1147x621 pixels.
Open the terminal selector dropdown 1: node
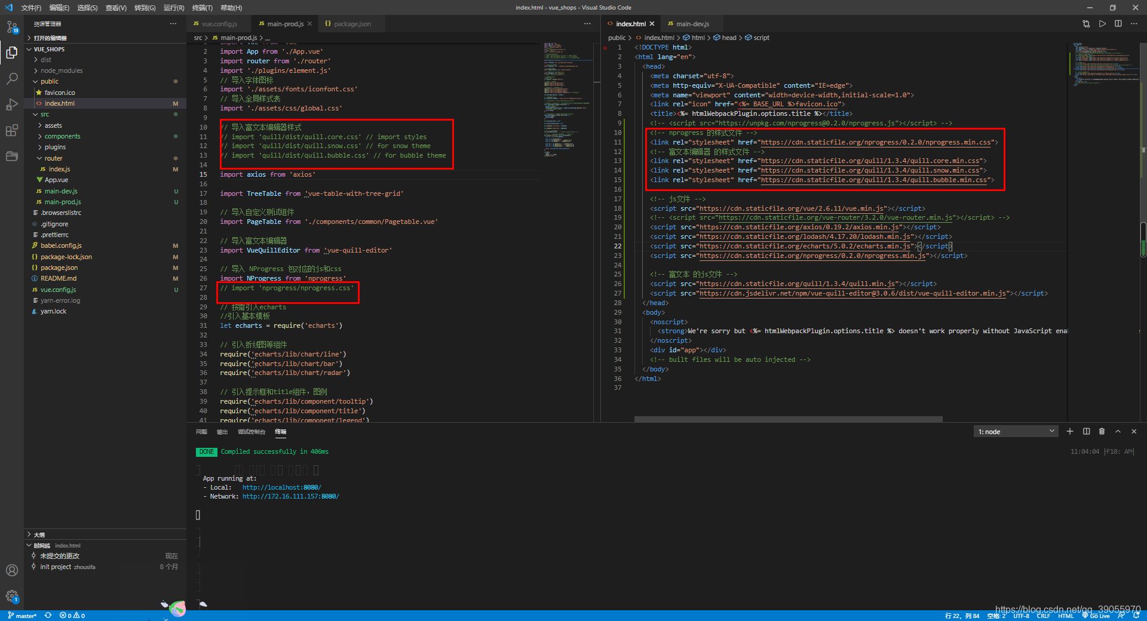click(1016, 431)
